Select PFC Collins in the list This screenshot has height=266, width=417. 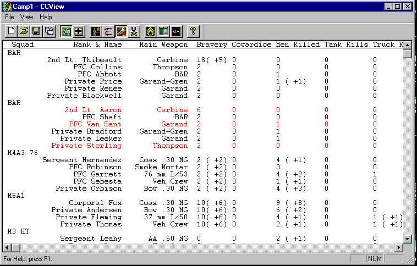point(202,67)
